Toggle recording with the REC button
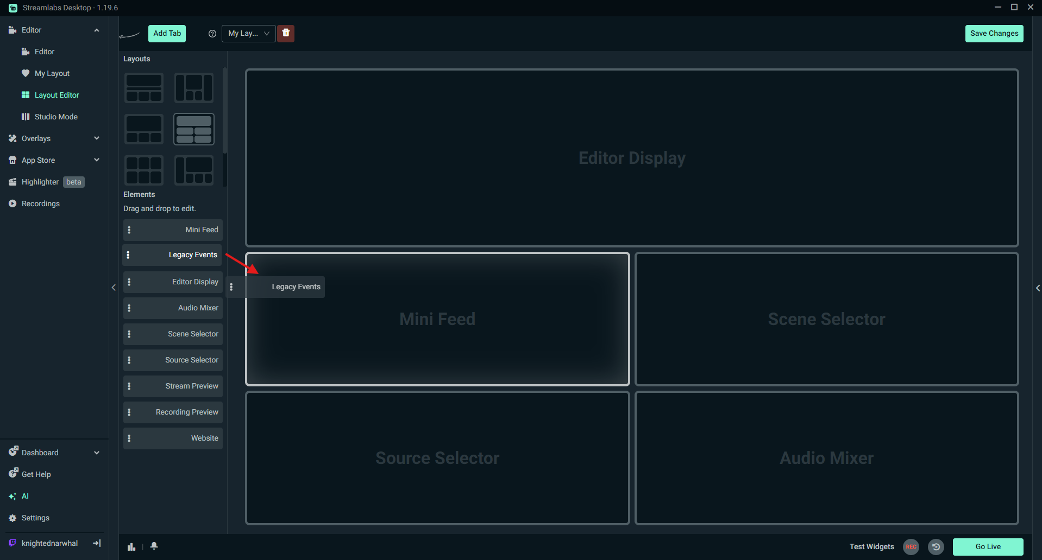 [x=911, y=547]
